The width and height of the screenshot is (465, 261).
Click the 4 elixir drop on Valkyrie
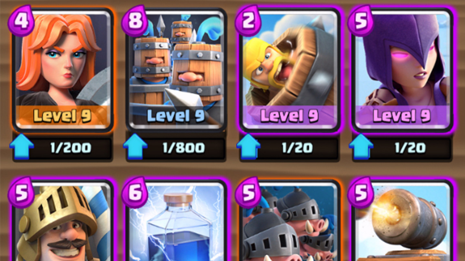point(21,20)
